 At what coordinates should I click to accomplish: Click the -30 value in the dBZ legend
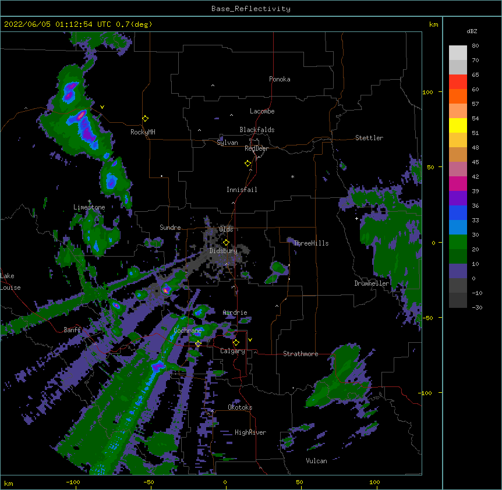point(477,308)
